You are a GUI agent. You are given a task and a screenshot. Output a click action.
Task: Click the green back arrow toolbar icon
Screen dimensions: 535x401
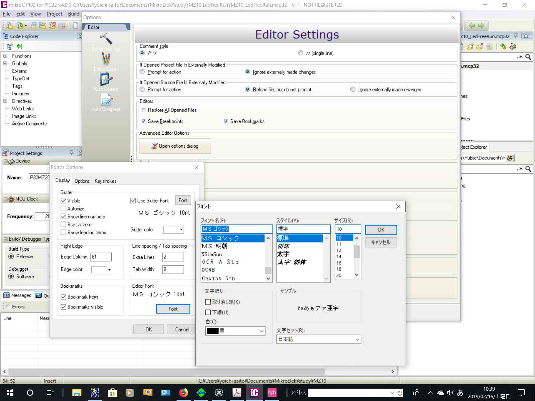pyautogui.click(x=472, y=25)
